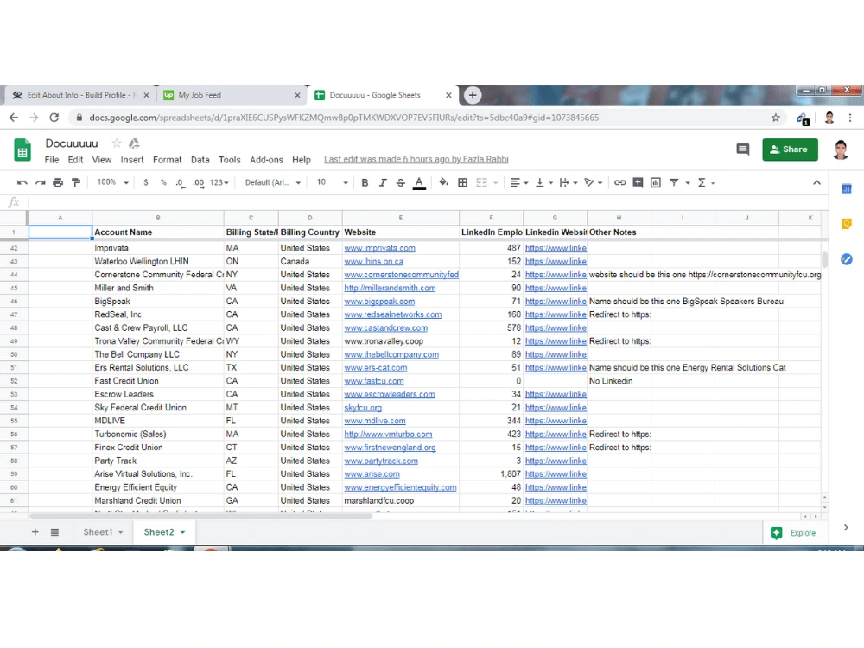Select the Paint format tool
This screenshot has height=648, width=864.
(x=74, y=182)
